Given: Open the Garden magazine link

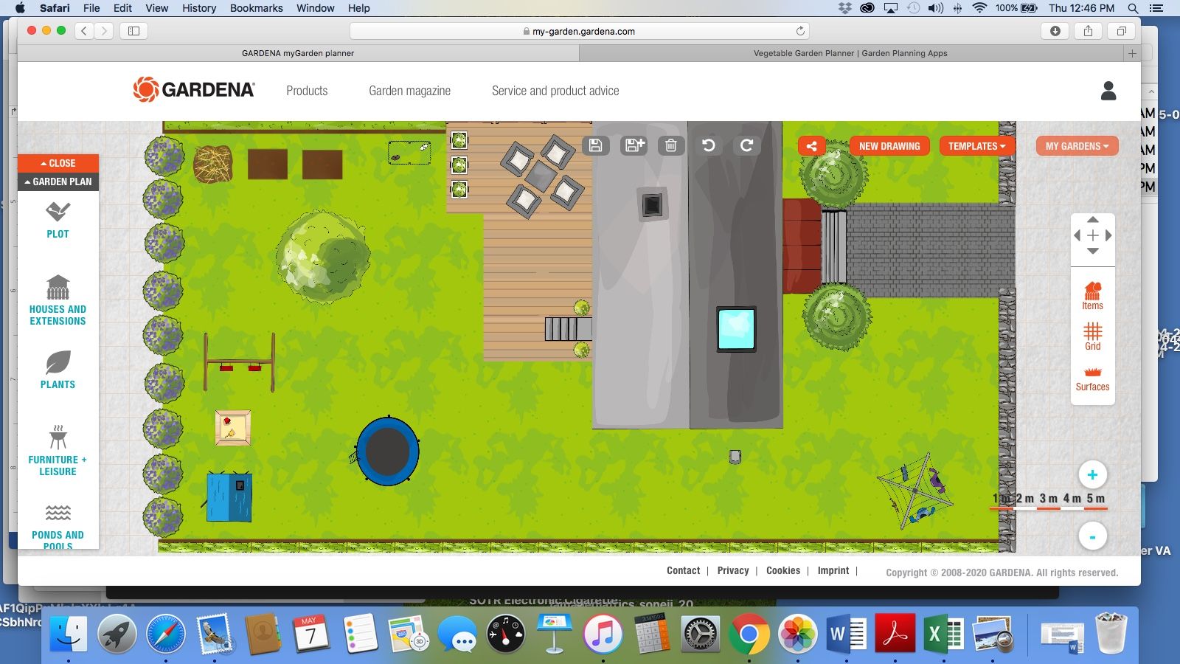Looking at the screenshot, I should pos(409,91).
